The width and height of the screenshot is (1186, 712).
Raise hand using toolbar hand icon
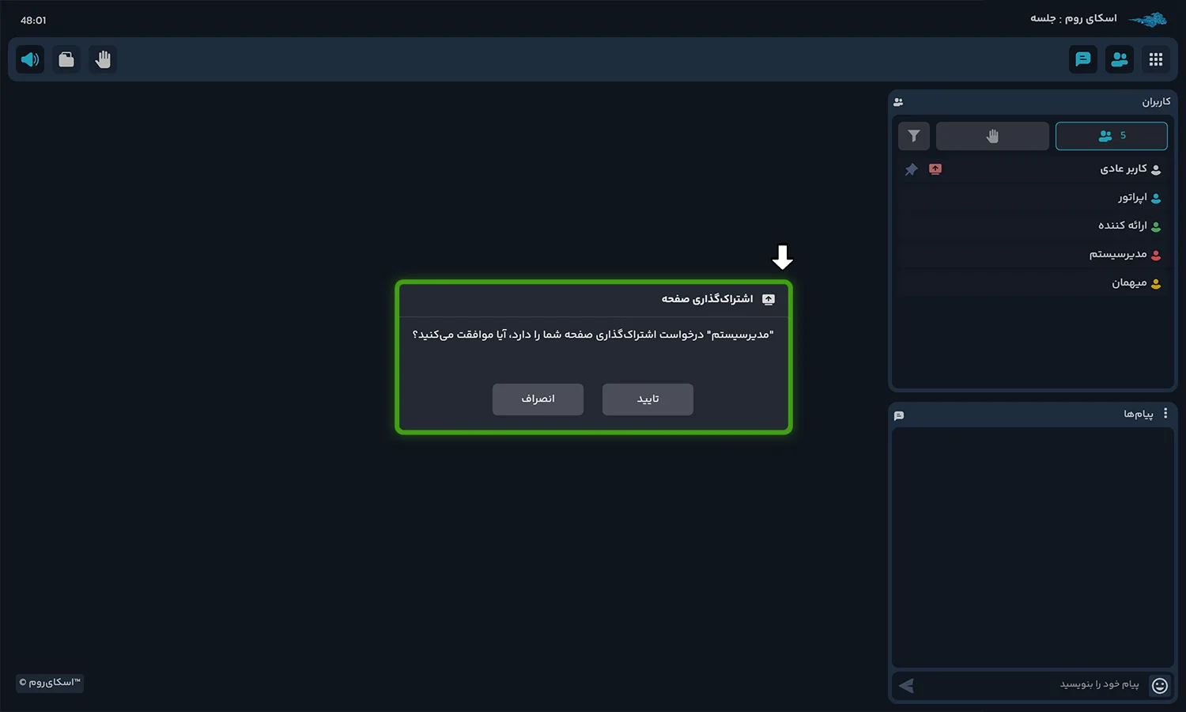click(103, 59)
